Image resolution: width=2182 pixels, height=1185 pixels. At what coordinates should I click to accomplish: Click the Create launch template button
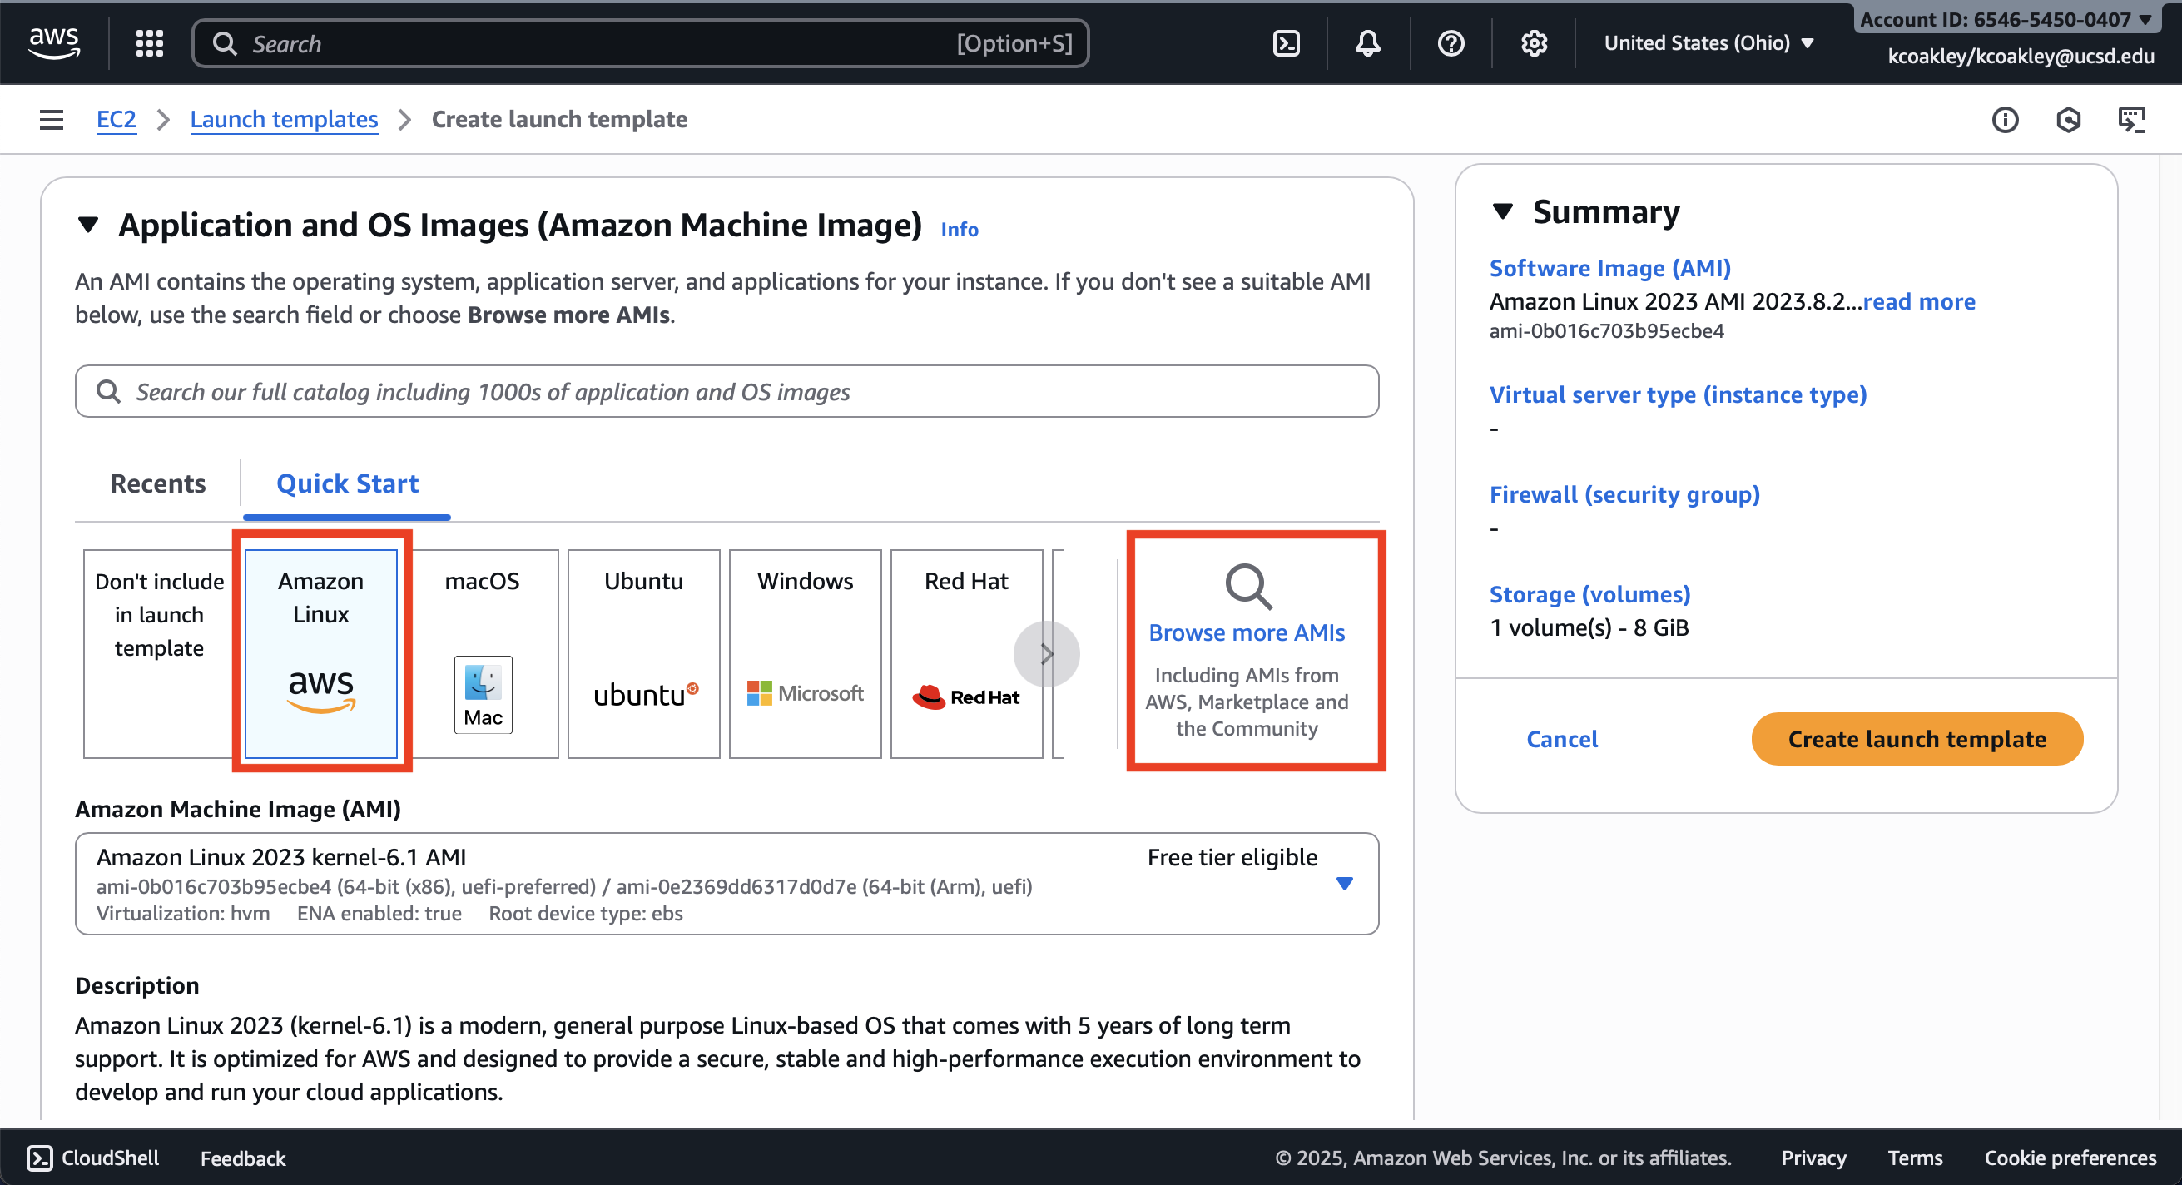(1916, 739)
